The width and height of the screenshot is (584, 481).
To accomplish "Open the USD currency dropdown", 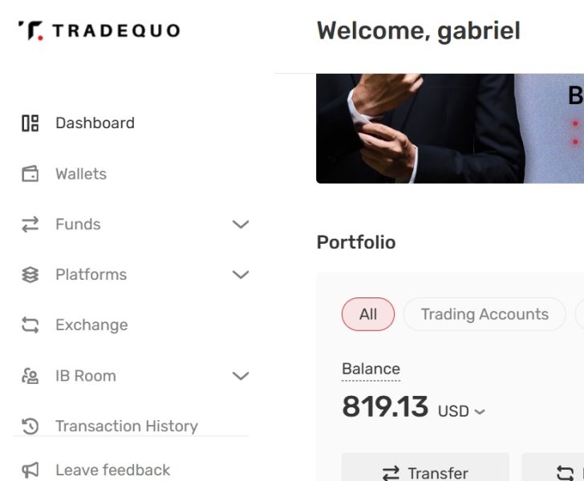I will click(x=462, y=411).
